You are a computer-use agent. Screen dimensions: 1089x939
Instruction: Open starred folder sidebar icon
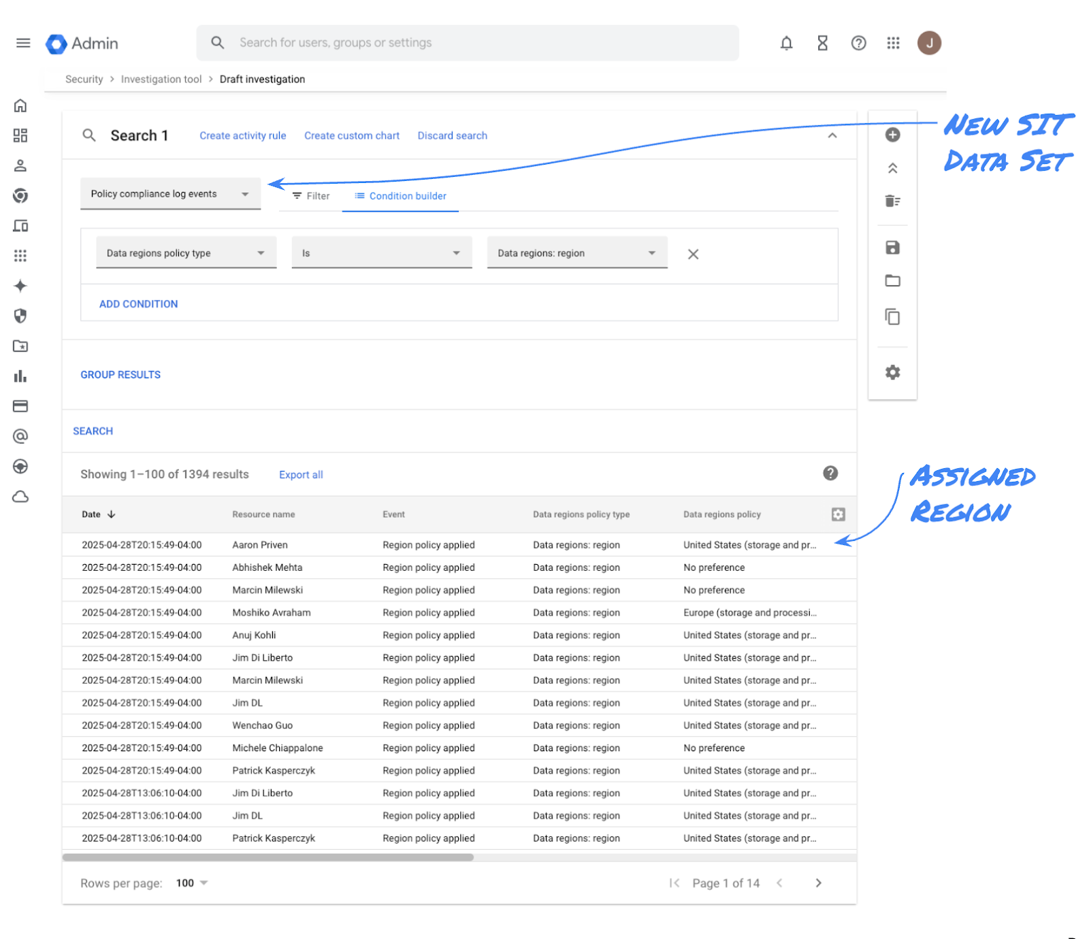coord(20,346)
